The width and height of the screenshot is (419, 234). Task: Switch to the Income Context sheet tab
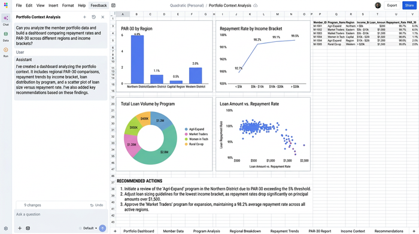coord(353,231)
